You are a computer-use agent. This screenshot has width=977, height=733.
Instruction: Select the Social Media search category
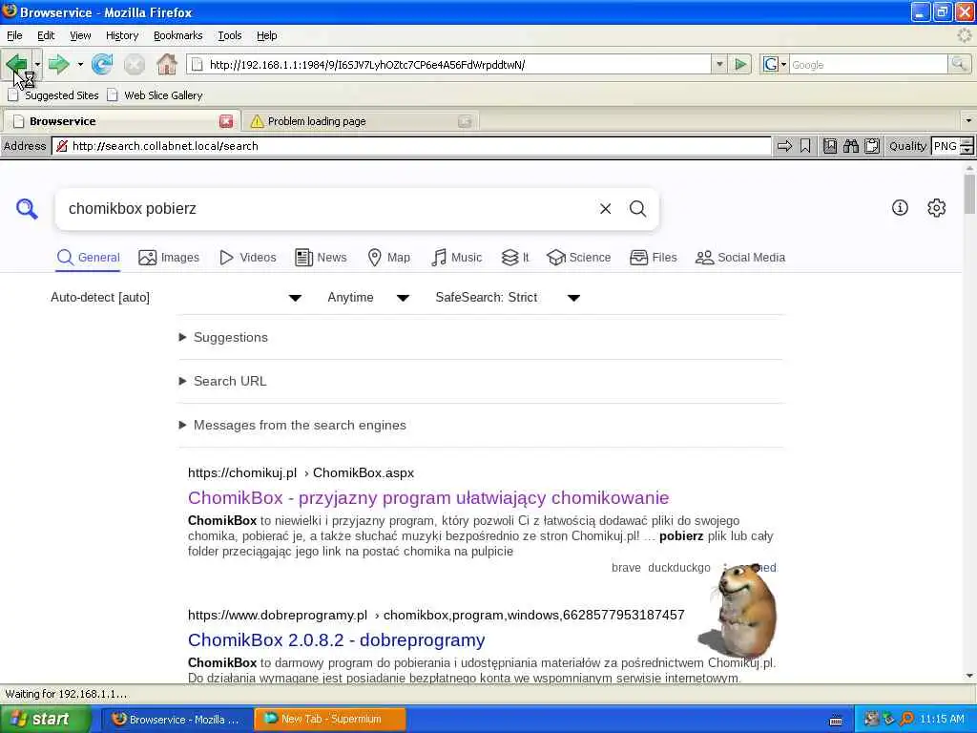point(740,258)
